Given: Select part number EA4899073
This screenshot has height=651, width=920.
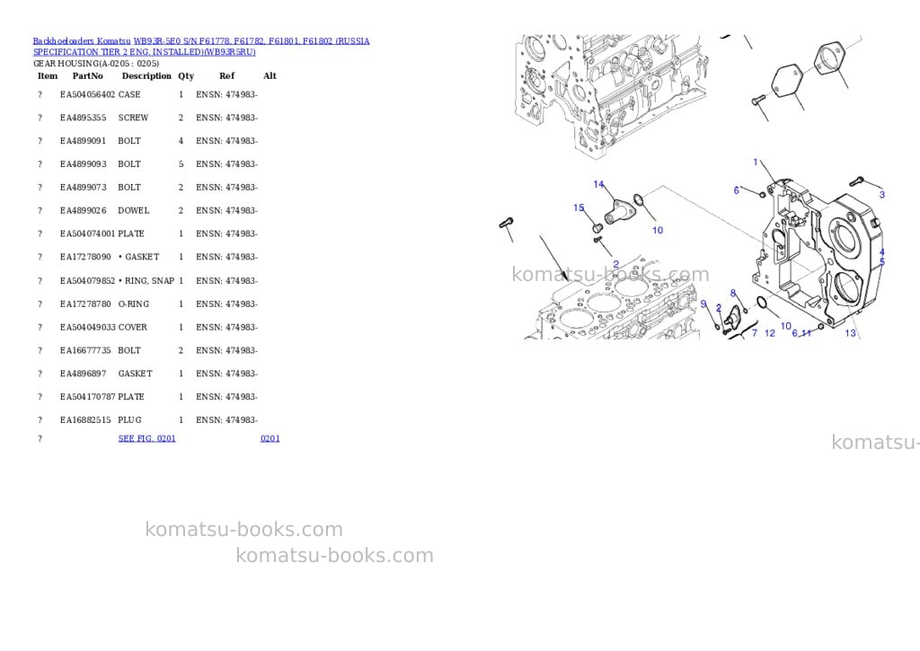Looking at the screenshot, I should click(x=83, y=188).
